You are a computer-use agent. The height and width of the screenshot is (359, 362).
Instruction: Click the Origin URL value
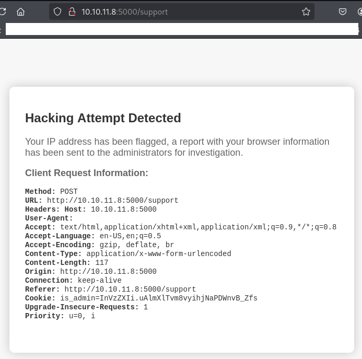pyautogui.click(x=108, y=272)
